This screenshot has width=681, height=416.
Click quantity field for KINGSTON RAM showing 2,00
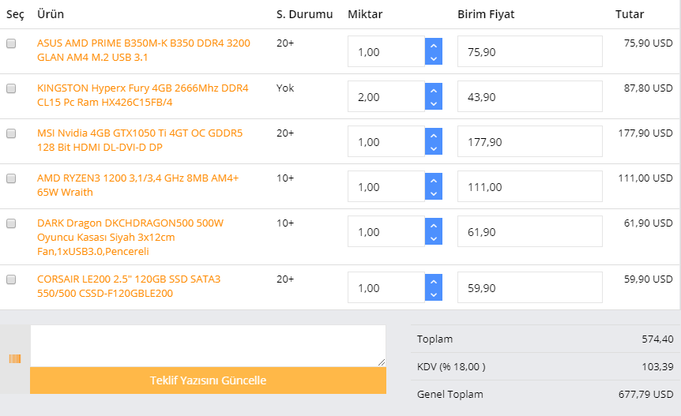[x=386, y=96]
